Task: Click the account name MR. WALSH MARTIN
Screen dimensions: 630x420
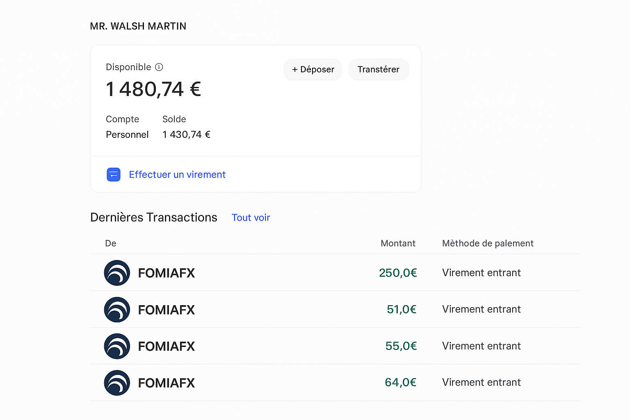Action: coord(138,26)
